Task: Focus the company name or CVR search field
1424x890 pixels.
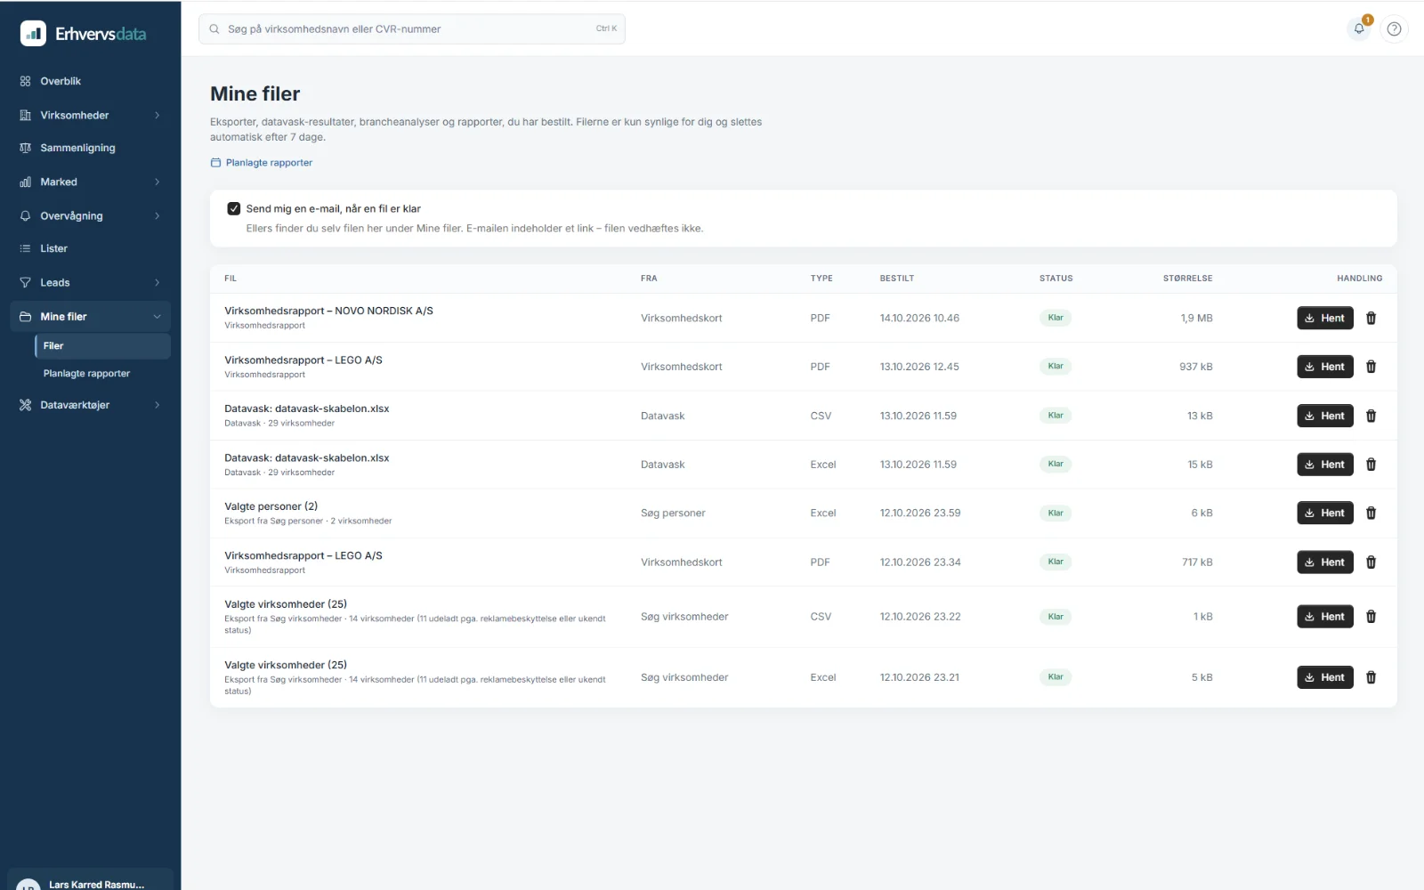Action: click(x=411, y=28)
